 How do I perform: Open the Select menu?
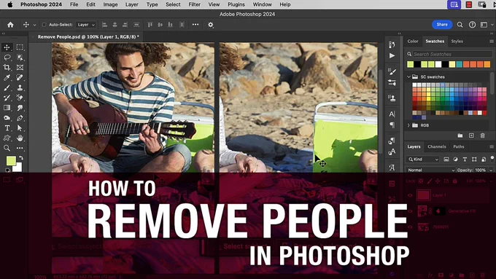pos(173,4)
